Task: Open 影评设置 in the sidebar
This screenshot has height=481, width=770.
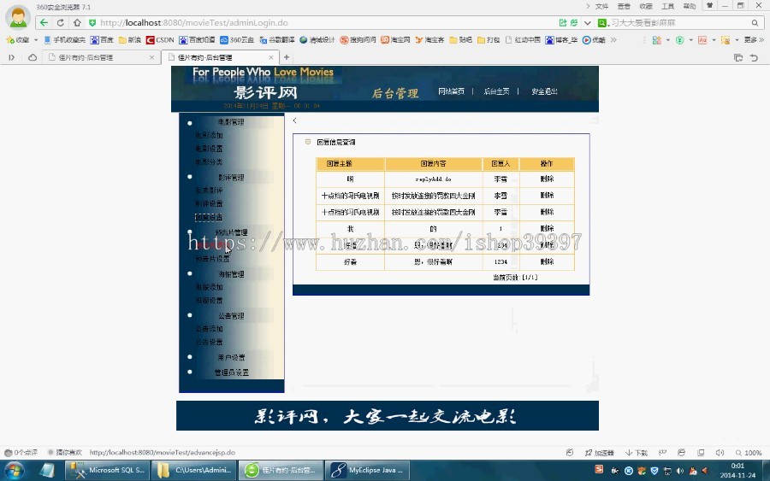Action: (x=209, y=203)
